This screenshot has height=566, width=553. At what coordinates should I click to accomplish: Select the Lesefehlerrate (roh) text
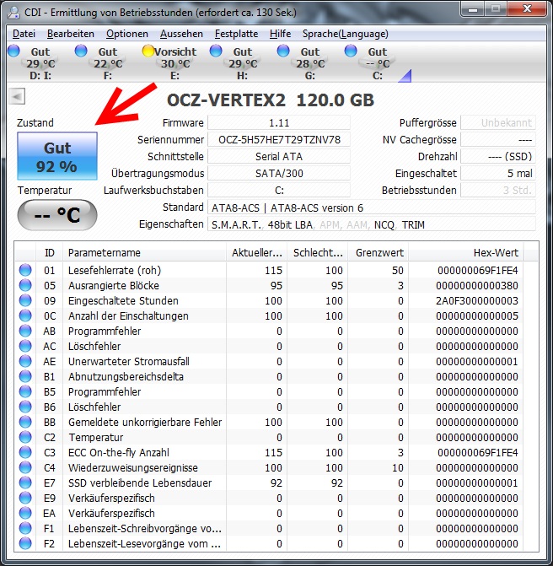[x=115, y=271]
